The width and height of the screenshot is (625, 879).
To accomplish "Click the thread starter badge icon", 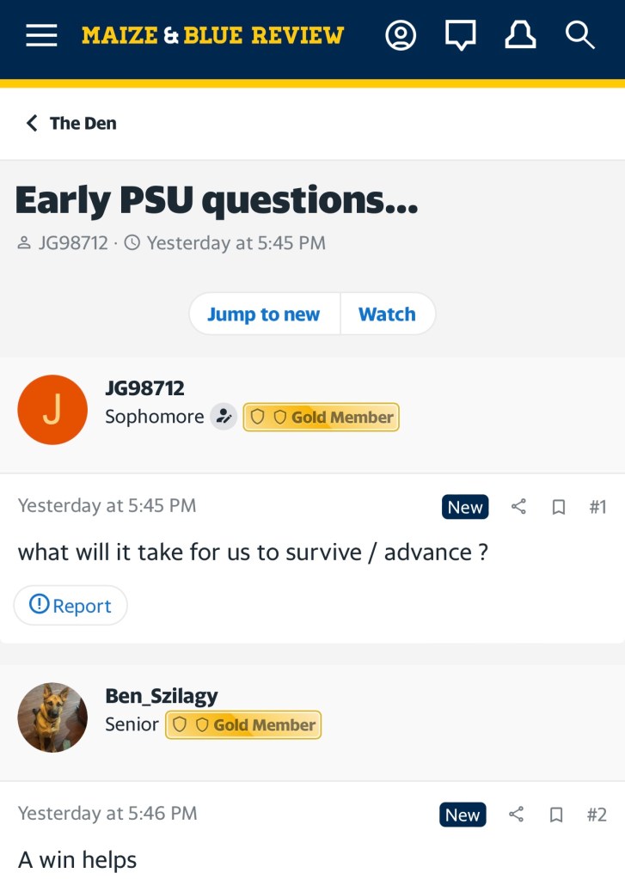I will [224, 418].
